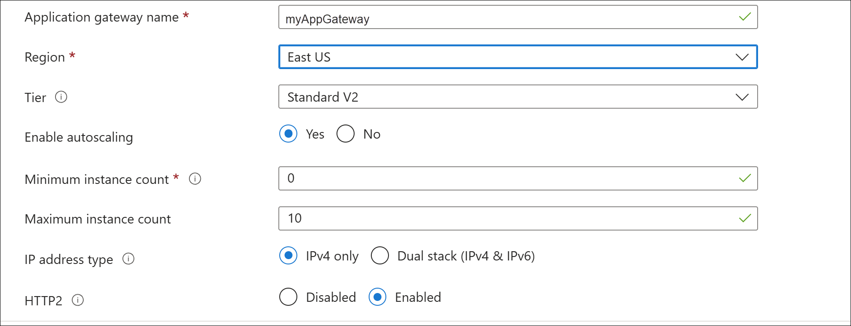
Task: Click the Maximum instance count field
Action: point(485,218)
